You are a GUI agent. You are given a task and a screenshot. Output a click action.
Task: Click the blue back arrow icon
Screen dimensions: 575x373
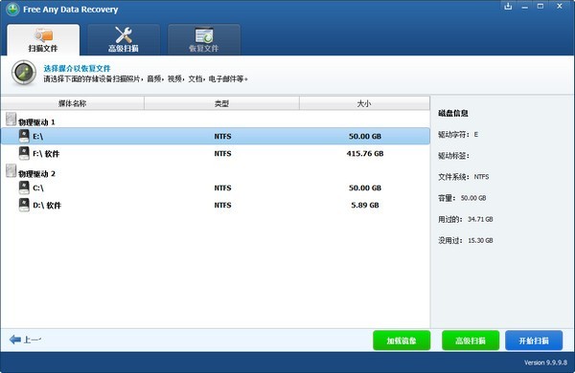[15, 340]
